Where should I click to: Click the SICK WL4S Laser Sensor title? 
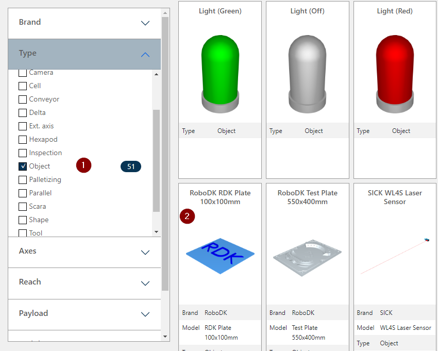[395, 197]
